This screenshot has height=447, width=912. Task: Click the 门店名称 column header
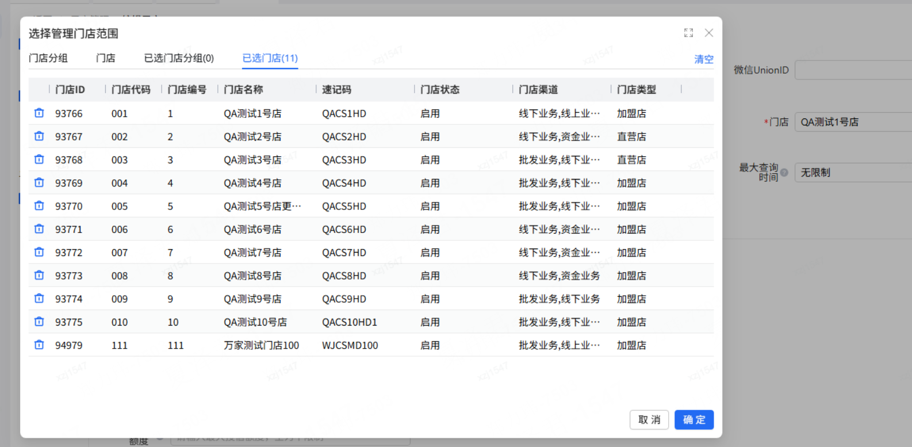pyautogui.click(x=243, y=90)
